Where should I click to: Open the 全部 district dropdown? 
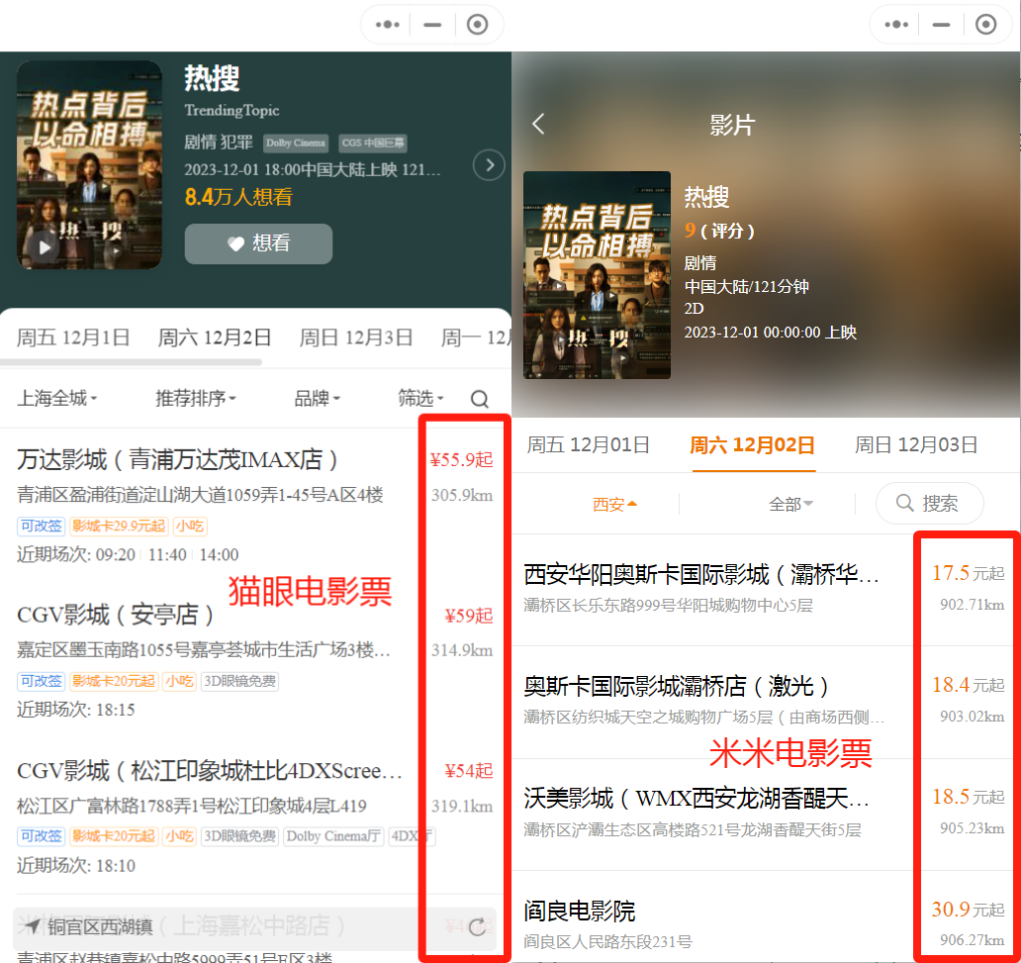point(790,504)
